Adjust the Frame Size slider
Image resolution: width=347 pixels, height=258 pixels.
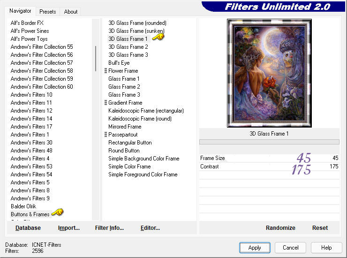[x=269, y=158]
